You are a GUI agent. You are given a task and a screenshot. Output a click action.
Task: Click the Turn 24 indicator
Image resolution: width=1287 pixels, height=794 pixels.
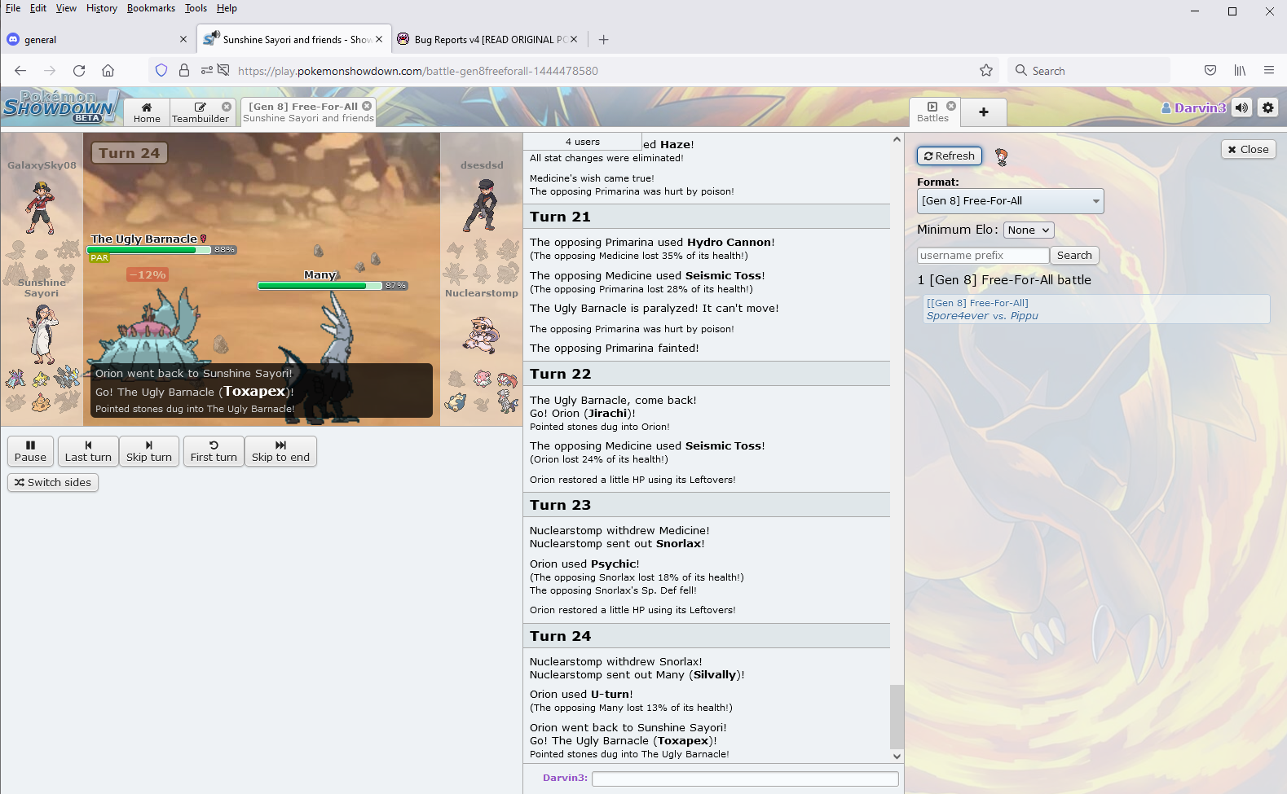[x=130, y=153]
